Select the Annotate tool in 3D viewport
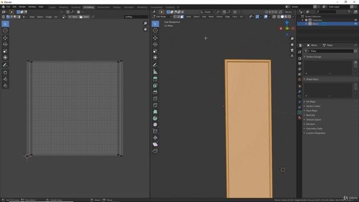Image resolution: width=359 pixels, height=202 pixels. click(x=155, y=65)
